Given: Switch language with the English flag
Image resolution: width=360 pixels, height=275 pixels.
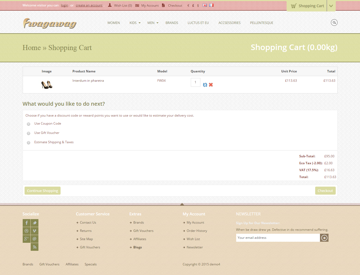Looking at the screenshot, I should tap(205, 5).
